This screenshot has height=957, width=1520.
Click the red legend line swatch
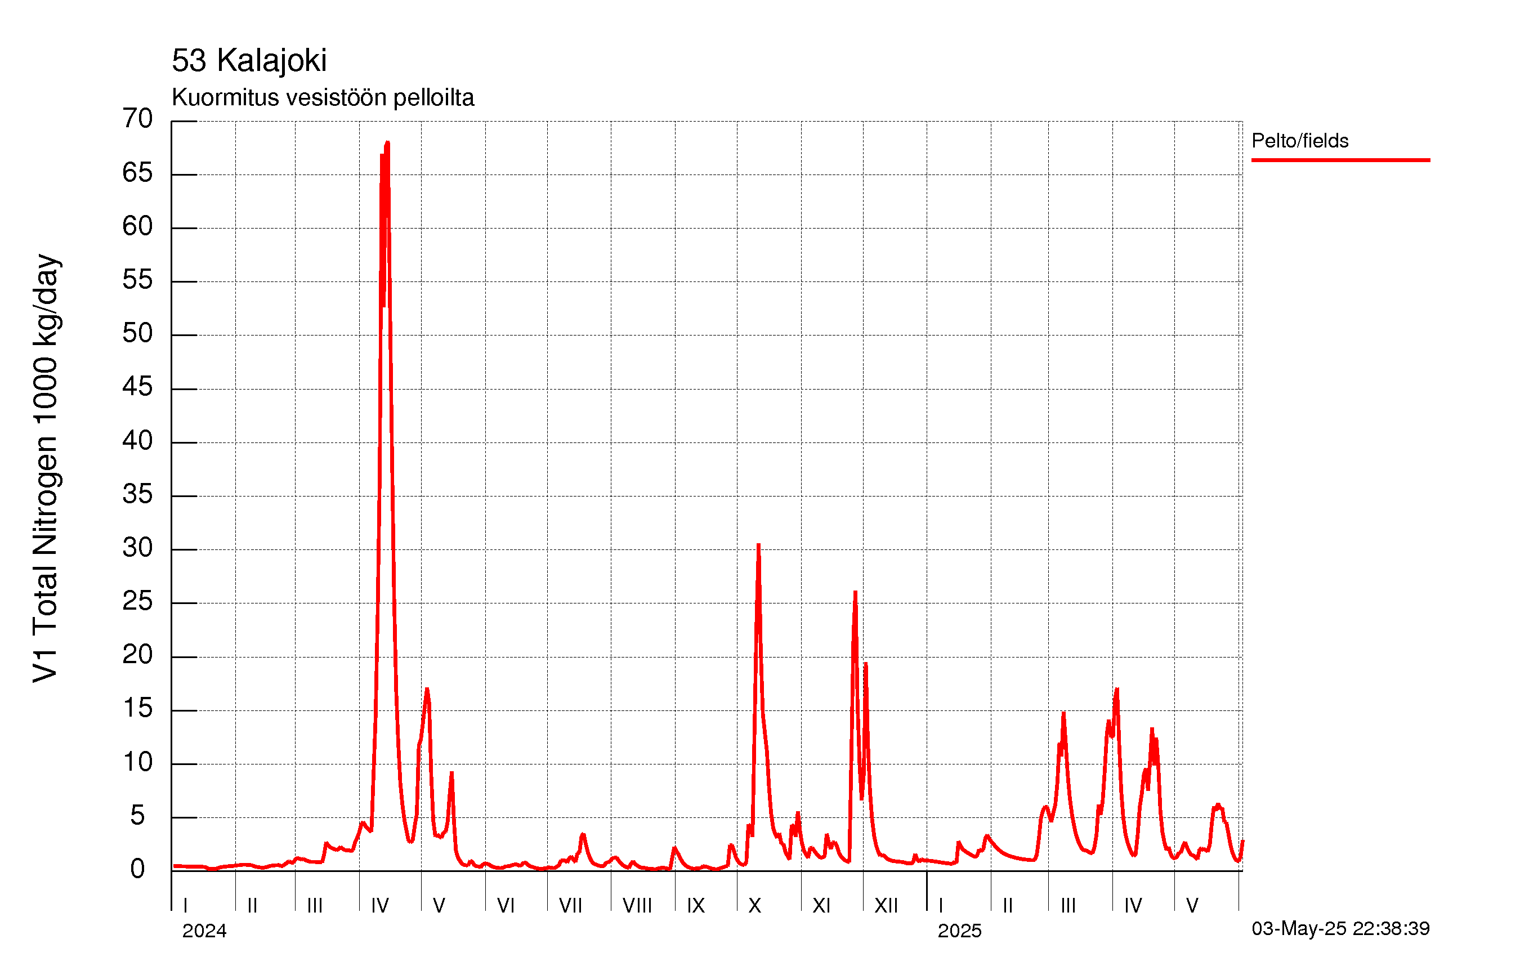coord(1341,160)
